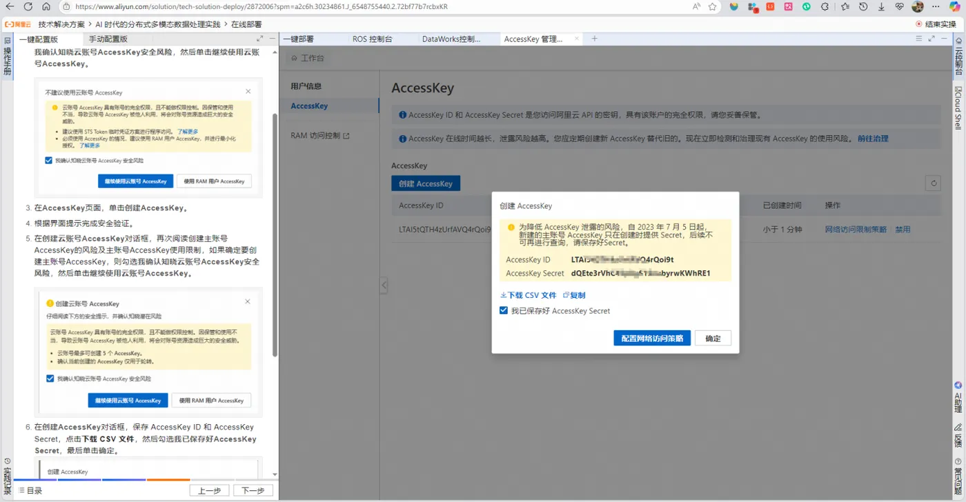Click the 用户信息 sidebar heading
Screen dimensions: 966x502
pyautogui.click(x=306, y=86)
